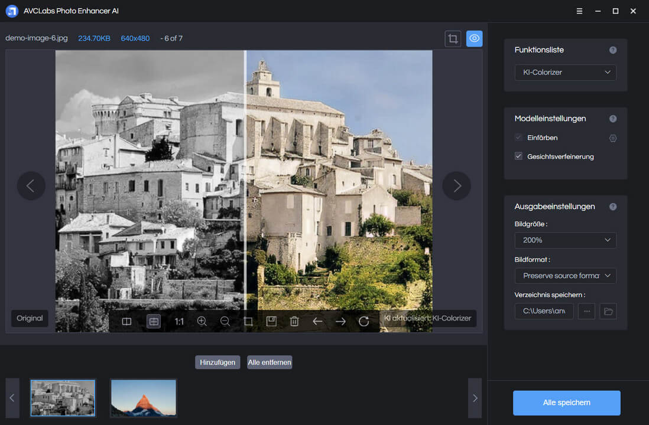The height and width of the screenshot is (425, 649).
Task: Open the Einfärben settings gear
Action: tap(613, 138)
